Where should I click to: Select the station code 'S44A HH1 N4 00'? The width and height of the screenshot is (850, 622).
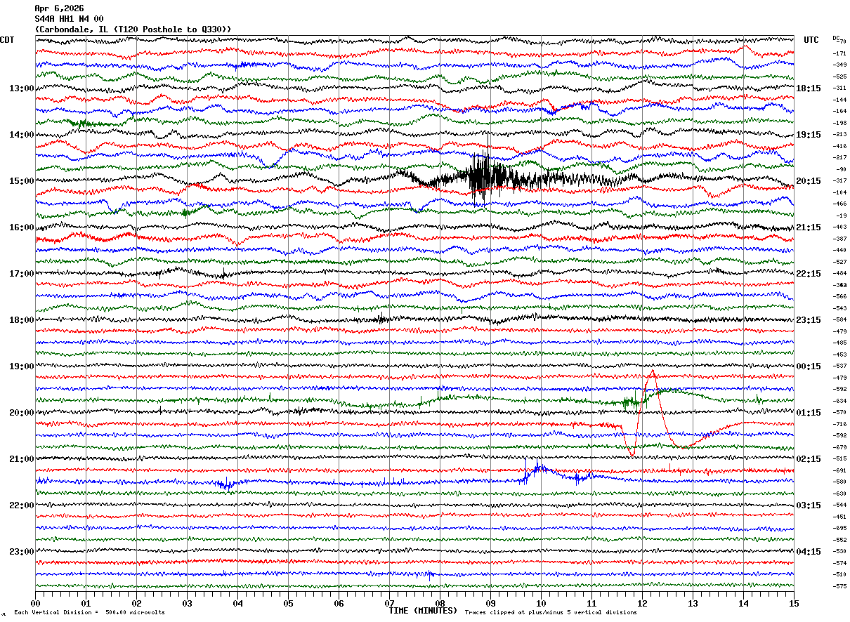(x=69, y=18)
